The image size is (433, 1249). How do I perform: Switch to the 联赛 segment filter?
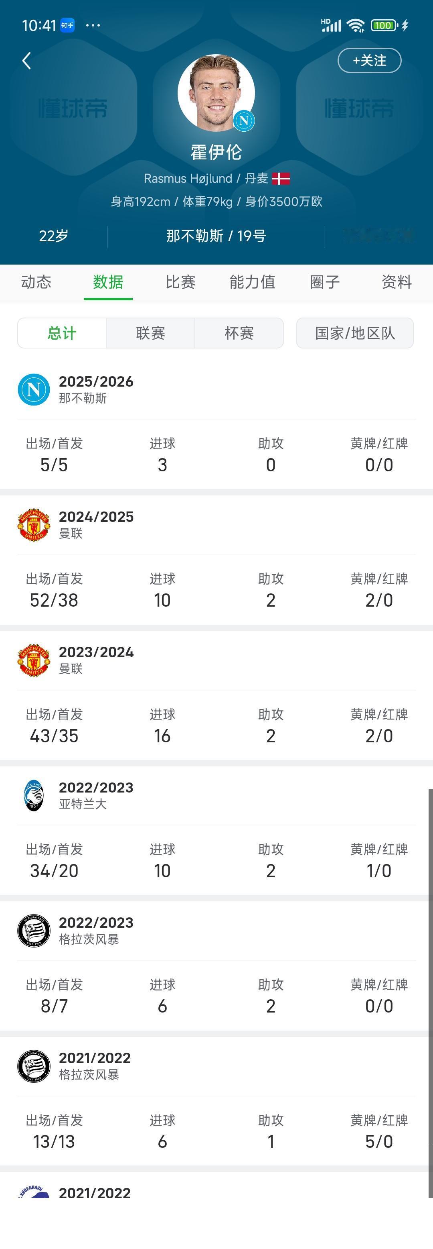click(x=151, y=333)
